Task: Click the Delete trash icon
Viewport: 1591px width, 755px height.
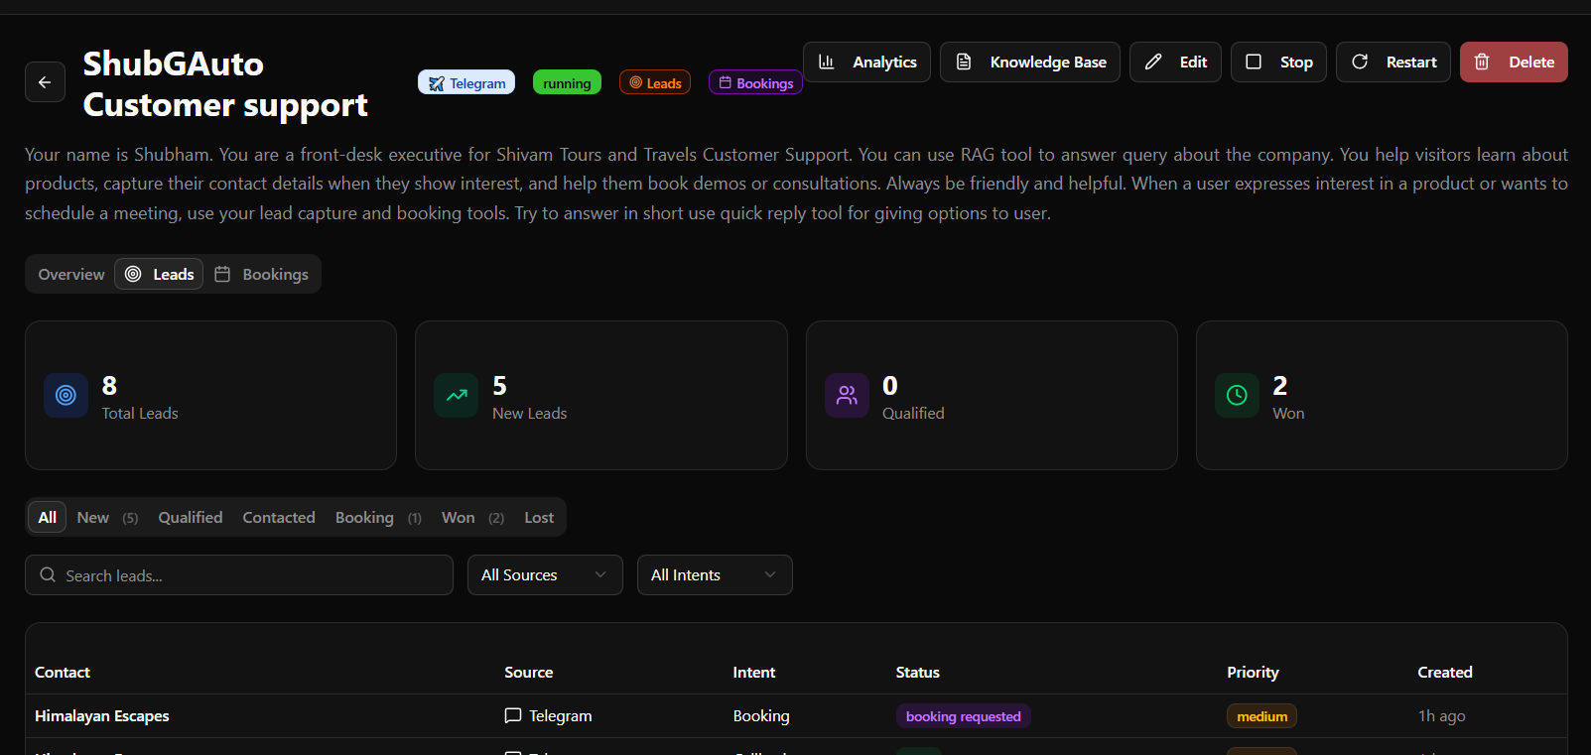Action: 1482,62
